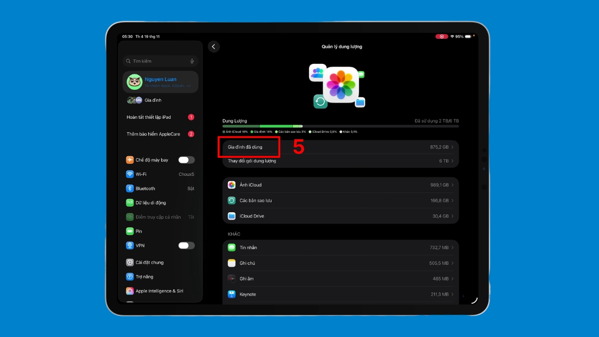Tap the 166,8 GB value
Screen dimensions: 599x337
coord(439,200)
